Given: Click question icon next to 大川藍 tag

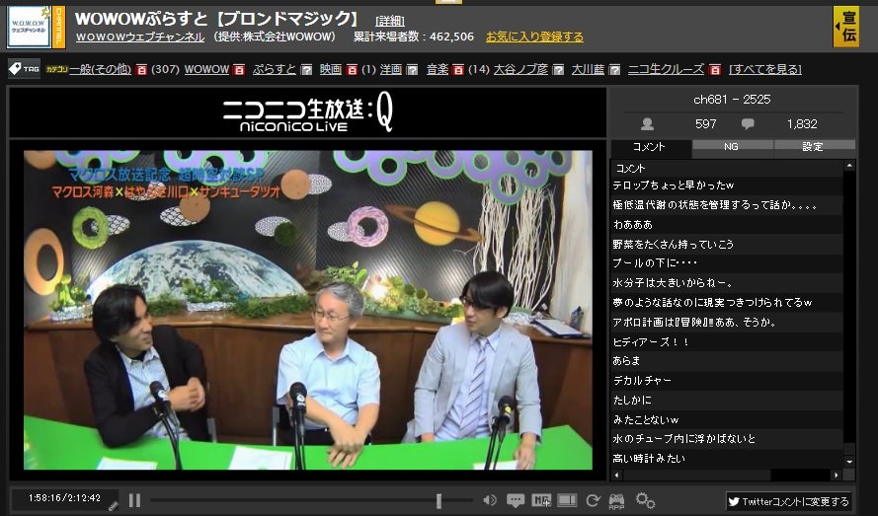Looking at the screenshot, I should [614, 69].
